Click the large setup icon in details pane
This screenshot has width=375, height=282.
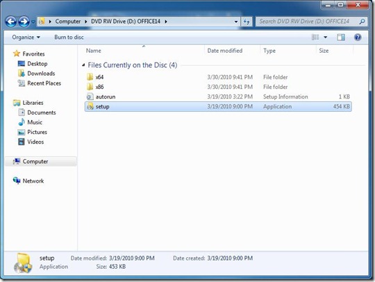(23, 263)
